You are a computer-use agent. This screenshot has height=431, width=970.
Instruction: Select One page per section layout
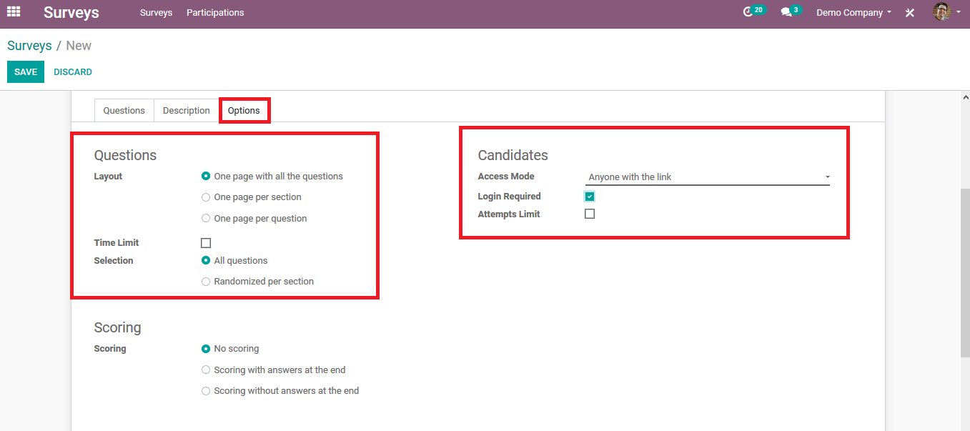pos(206,197)
